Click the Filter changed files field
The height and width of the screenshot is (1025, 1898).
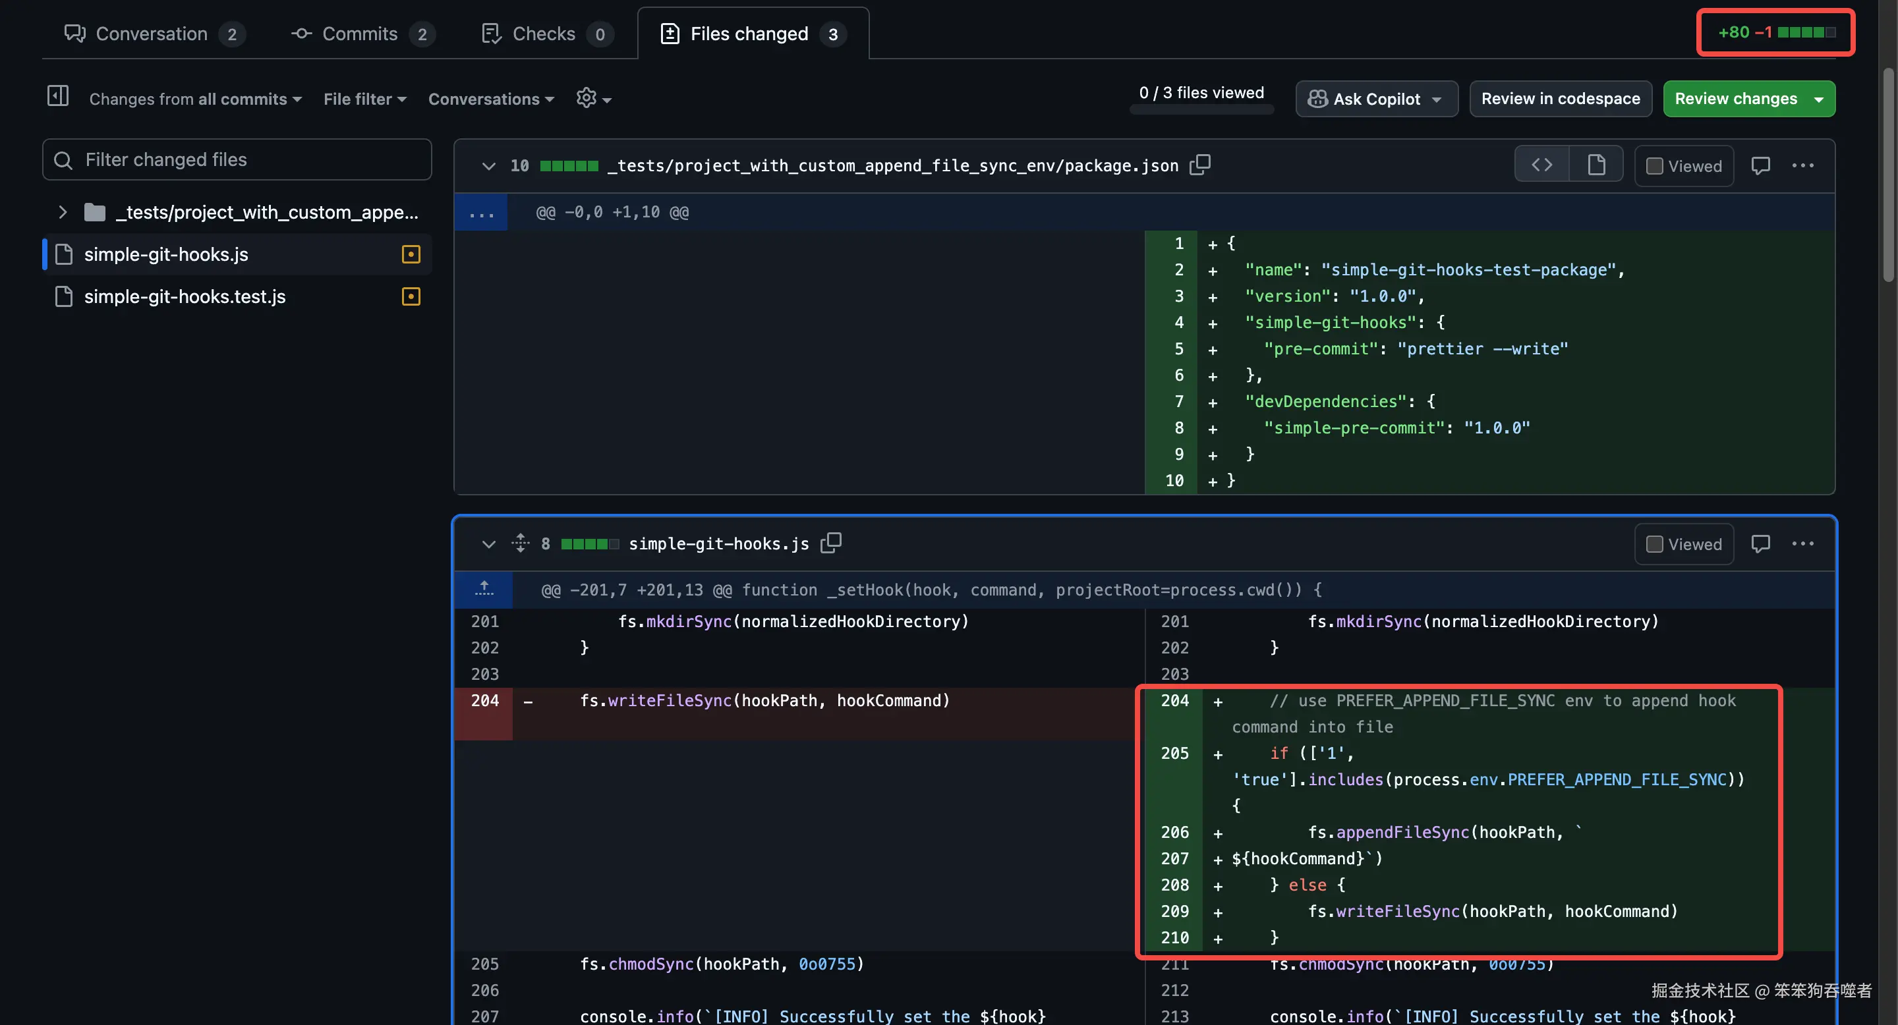(237, 160)
